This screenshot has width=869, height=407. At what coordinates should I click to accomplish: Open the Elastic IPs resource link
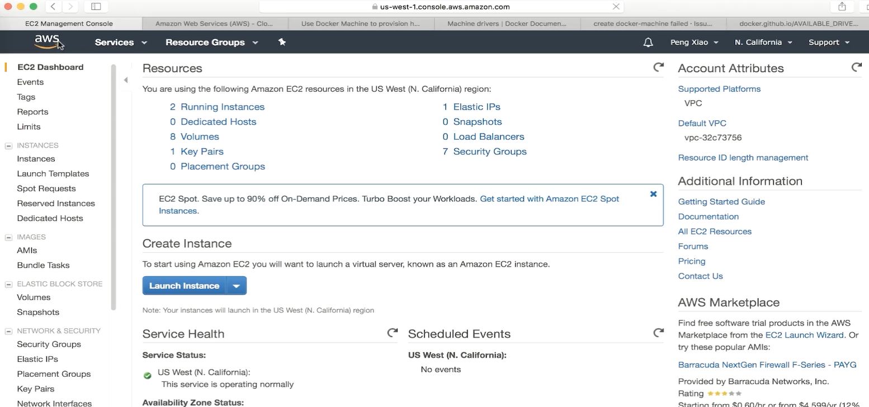click(476, 107)
